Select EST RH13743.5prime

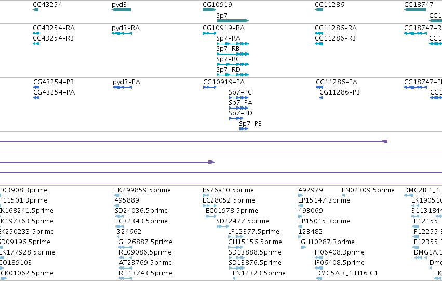126,278
